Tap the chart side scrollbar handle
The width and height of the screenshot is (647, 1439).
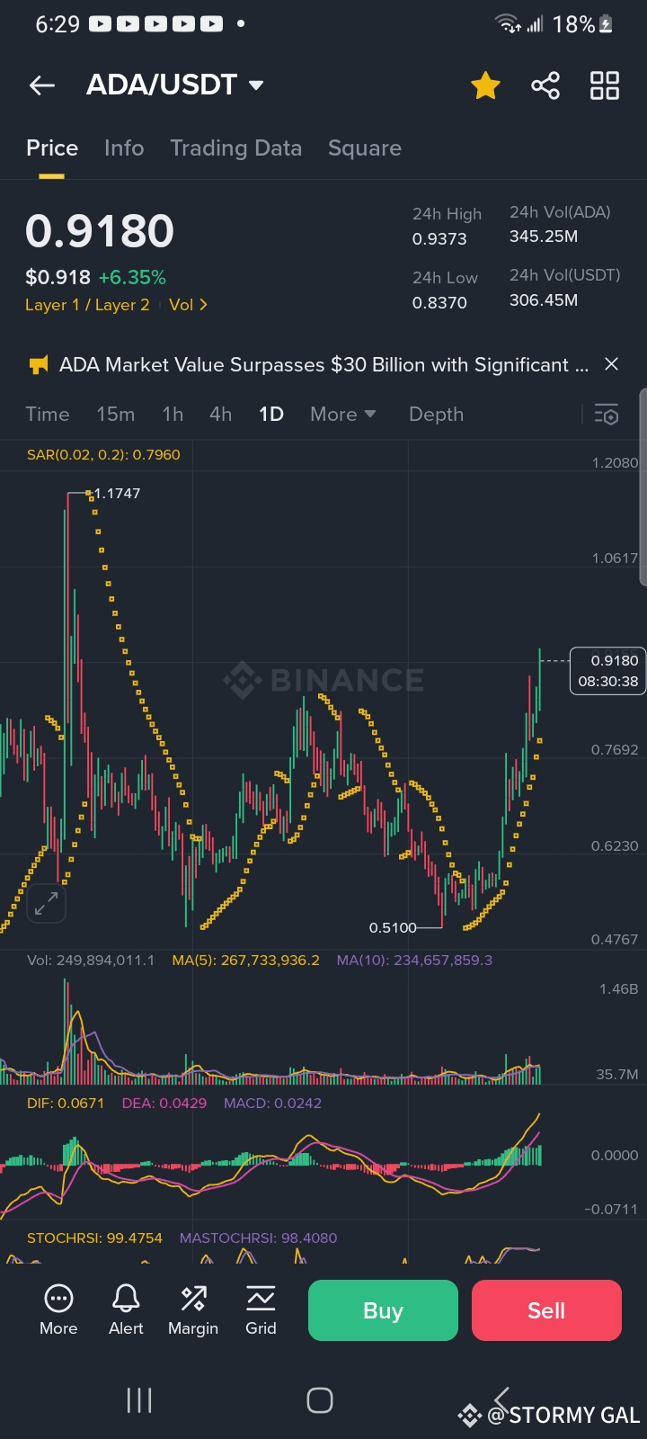(x=643, y=487)
